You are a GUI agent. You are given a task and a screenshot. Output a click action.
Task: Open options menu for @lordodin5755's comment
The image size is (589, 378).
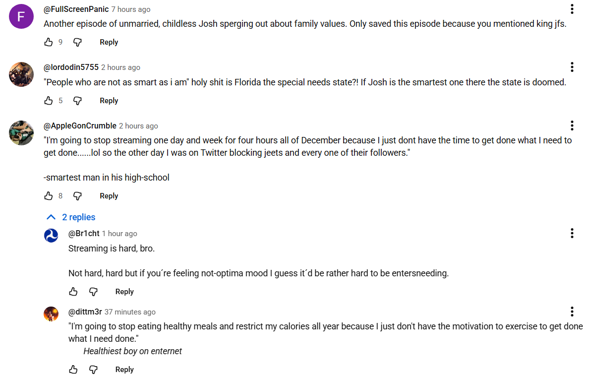pos(572,67)
